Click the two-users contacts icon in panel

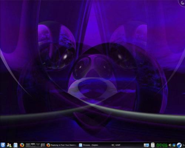9,145
